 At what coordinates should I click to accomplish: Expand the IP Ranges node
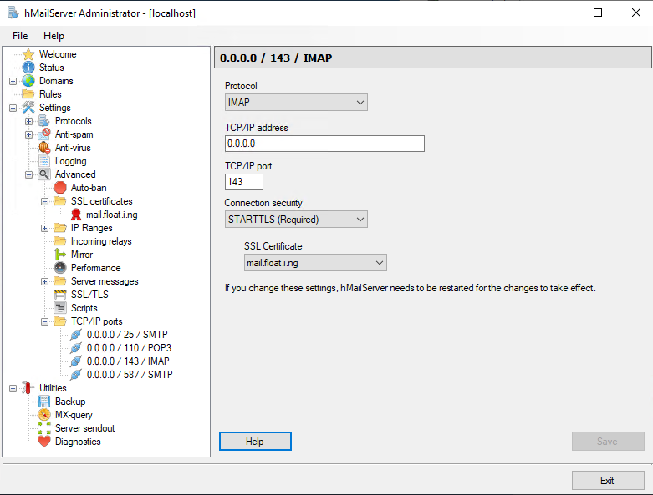pos(44,228)
